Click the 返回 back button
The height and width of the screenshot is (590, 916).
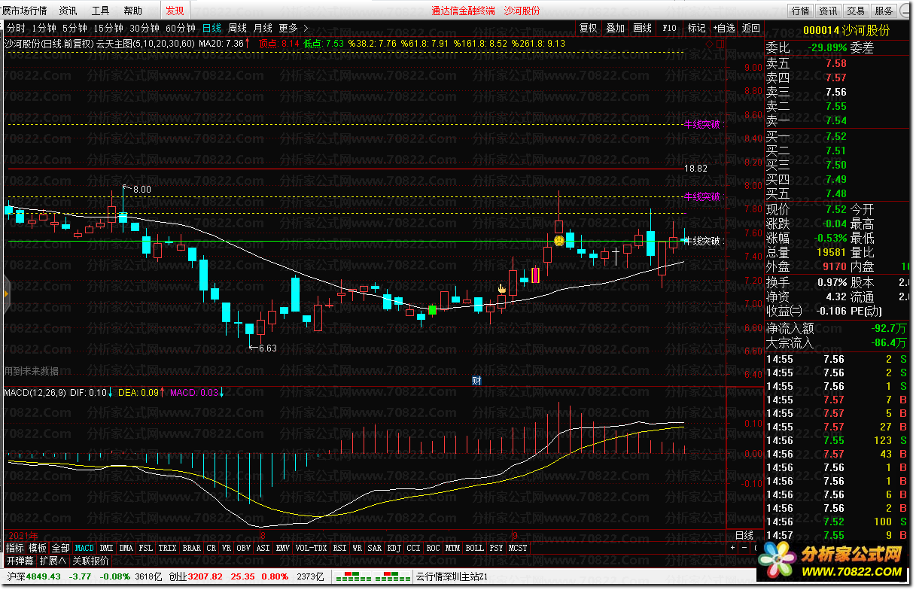751,28
